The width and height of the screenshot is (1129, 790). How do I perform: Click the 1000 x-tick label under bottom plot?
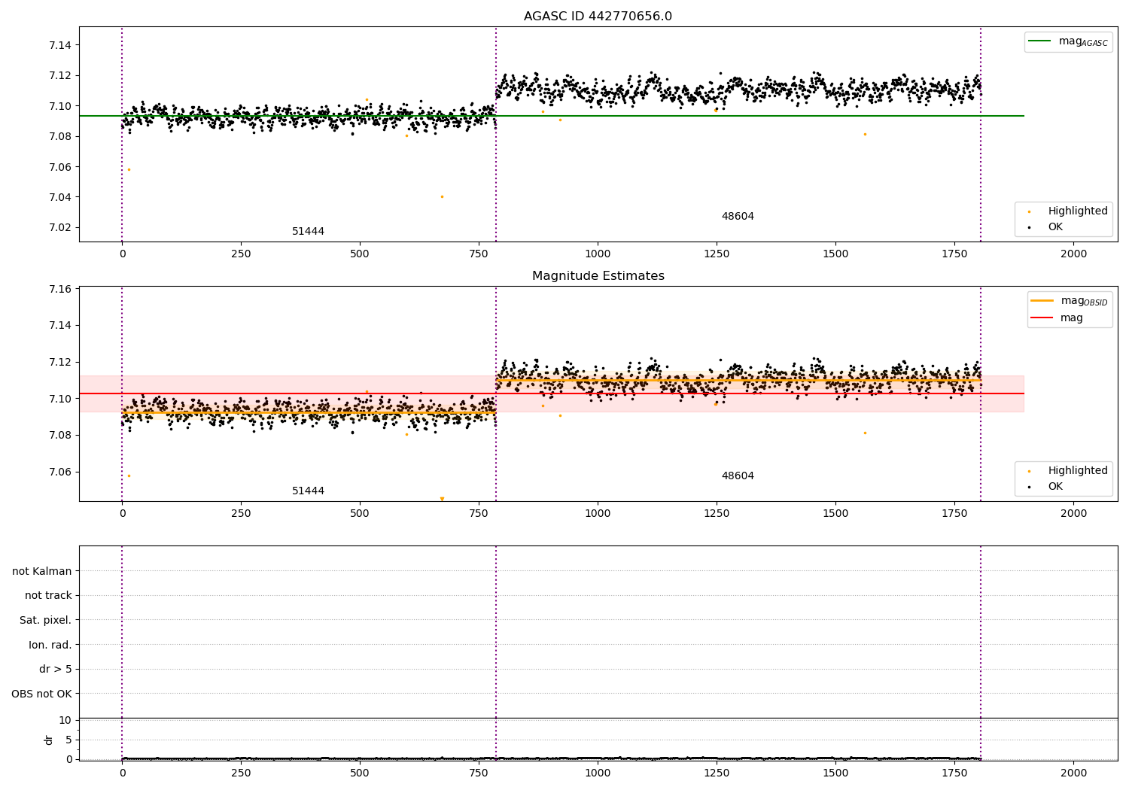coord(598,773)
